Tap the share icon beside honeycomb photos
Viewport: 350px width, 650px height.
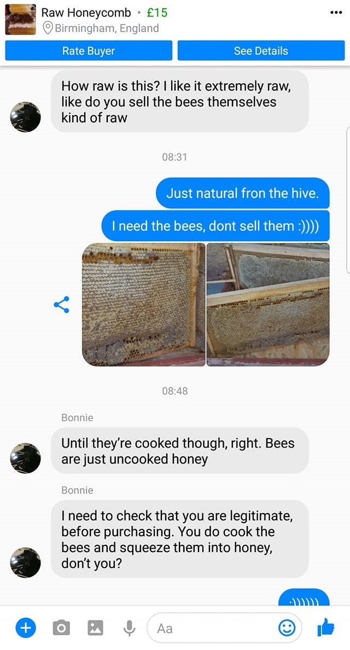click(x=61, y=305)
